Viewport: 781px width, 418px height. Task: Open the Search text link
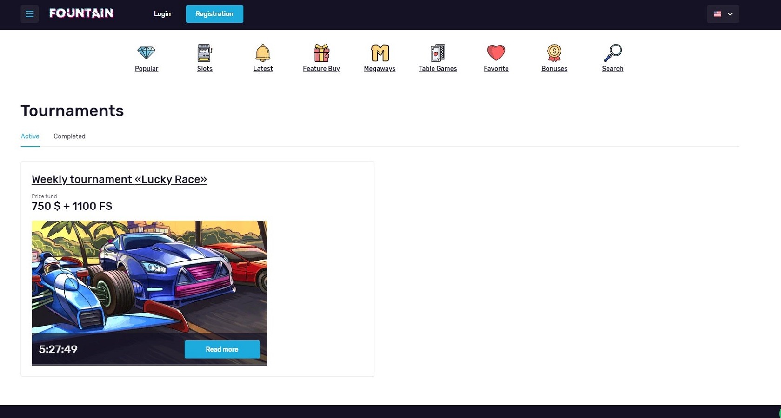pos(613,69)
